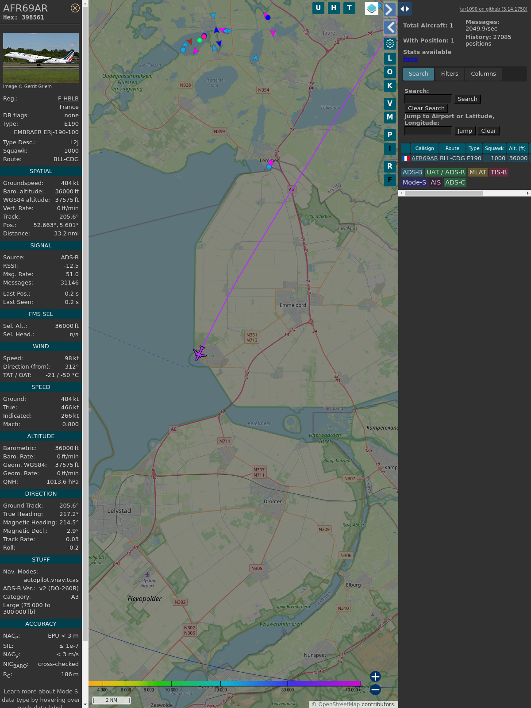
Task: Sort table by Route column header
Action: pyautogui.click(x=452, y=148)
